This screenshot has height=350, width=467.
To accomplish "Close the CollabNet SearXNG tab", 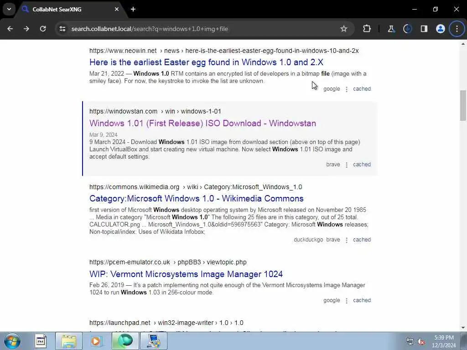I will [x=117, y=9].
